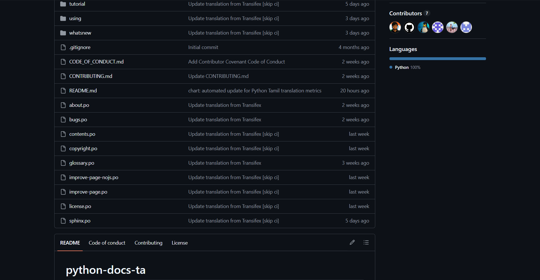Open the penguin contributor avatar
This screenshot has height=280, width=540.
pos(424,27)
